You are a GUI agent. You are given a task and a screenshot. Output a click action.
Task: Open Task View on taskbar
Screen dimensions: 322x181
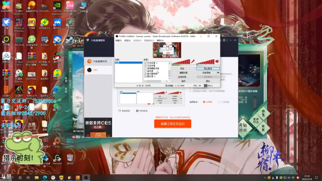pyautogui.click(x=28, y=177)
